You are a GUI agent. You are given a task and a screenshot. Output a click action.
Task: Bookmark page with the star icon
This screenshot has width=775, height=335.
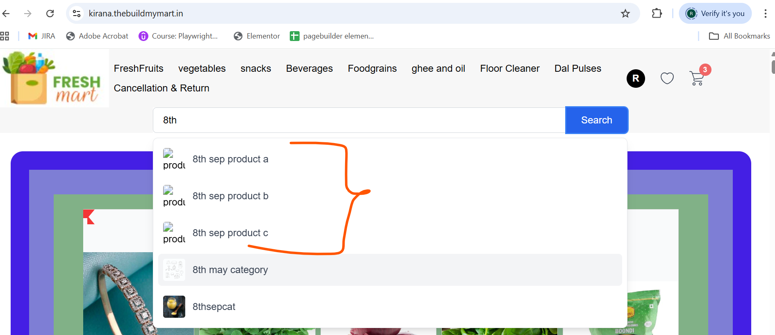pos(625,14)
